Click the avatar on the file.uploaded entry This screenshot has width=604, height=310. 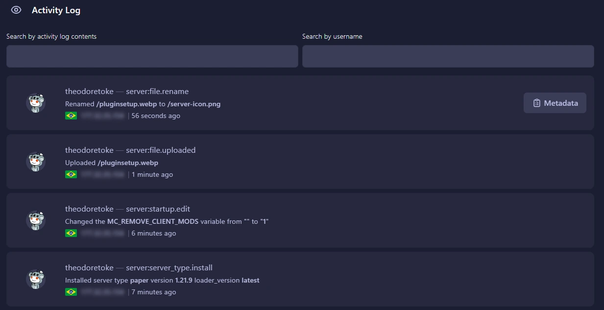[x=35, y=162]
